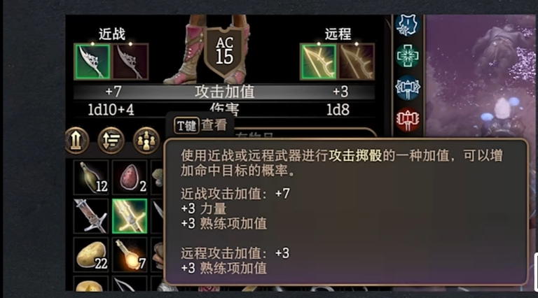The width and height of the screenshot is (538, 298).
Task: Select the highlighted green melee glaive slot
Action: click(92, 62)
